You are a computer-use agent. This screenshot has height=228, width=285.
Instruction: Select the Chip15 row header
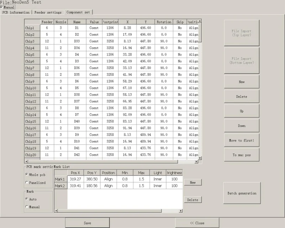click(x=32, y=121)
